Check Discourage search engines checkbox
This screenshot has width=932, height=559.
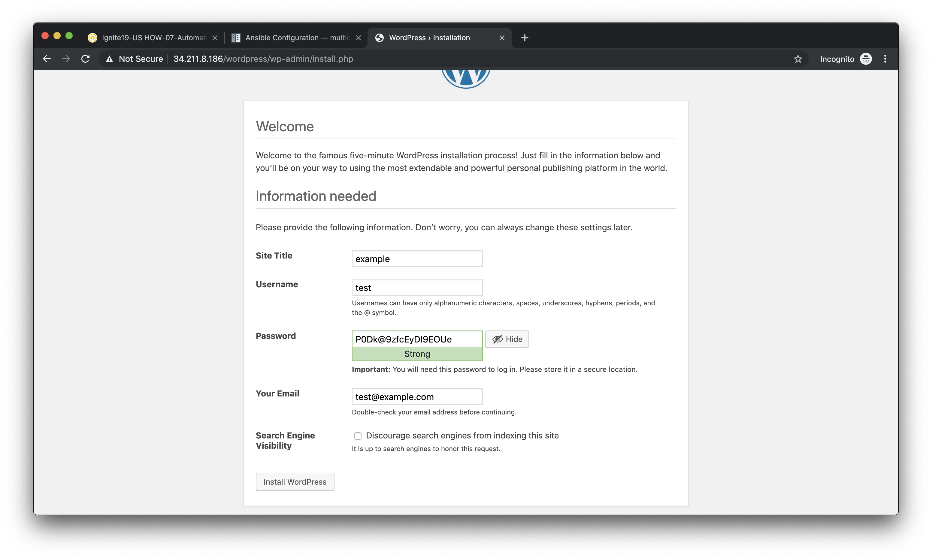coord(358,436)
